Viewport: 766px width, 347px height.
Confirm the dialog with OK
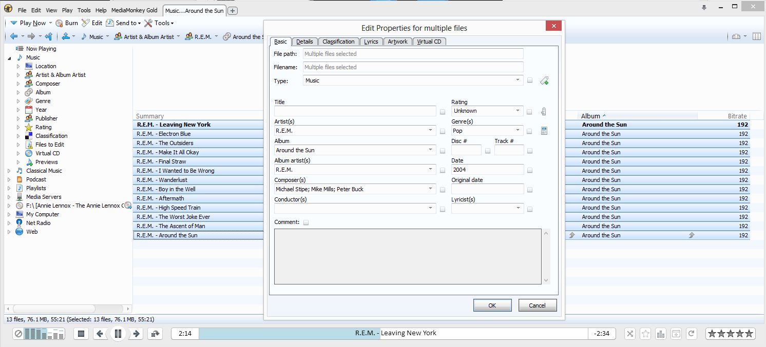point(492,305)
